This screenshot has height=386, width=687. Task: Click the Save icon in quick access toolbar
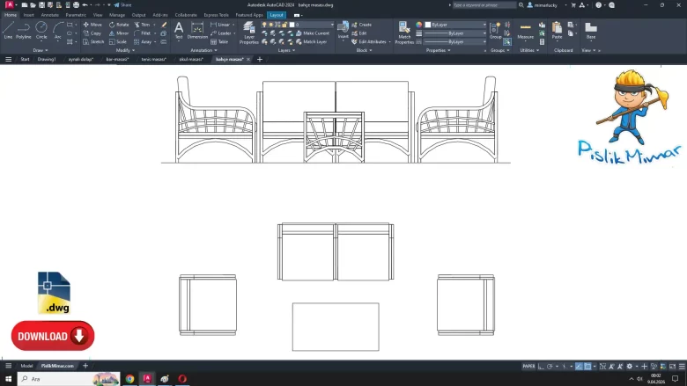[41, 4]
